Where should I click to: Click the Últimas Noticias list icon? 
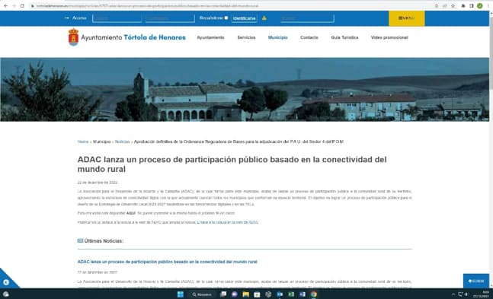tap(80, 241)
